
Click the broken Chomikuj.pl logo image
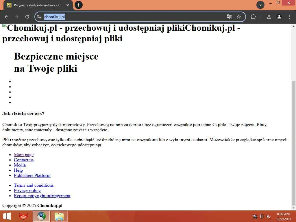click(5, 26)
